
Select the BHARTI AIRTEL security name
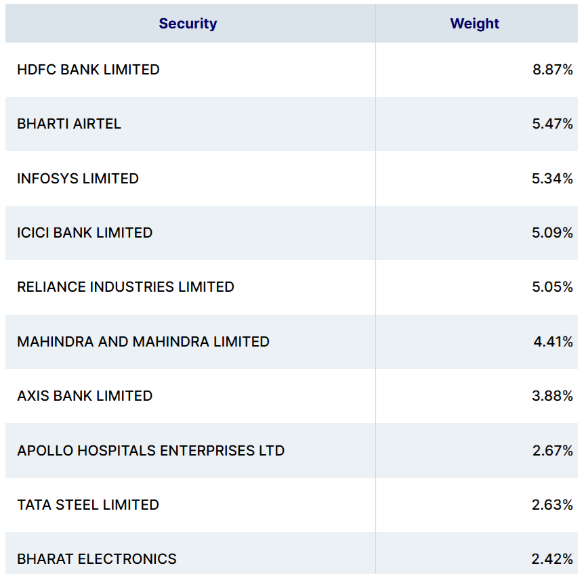[x=69, y=124]
